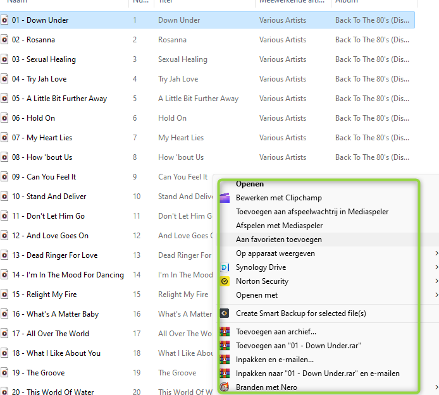
Task: Click title cell Rosanna
Action: pyautogui.click(x=172, y=40)
